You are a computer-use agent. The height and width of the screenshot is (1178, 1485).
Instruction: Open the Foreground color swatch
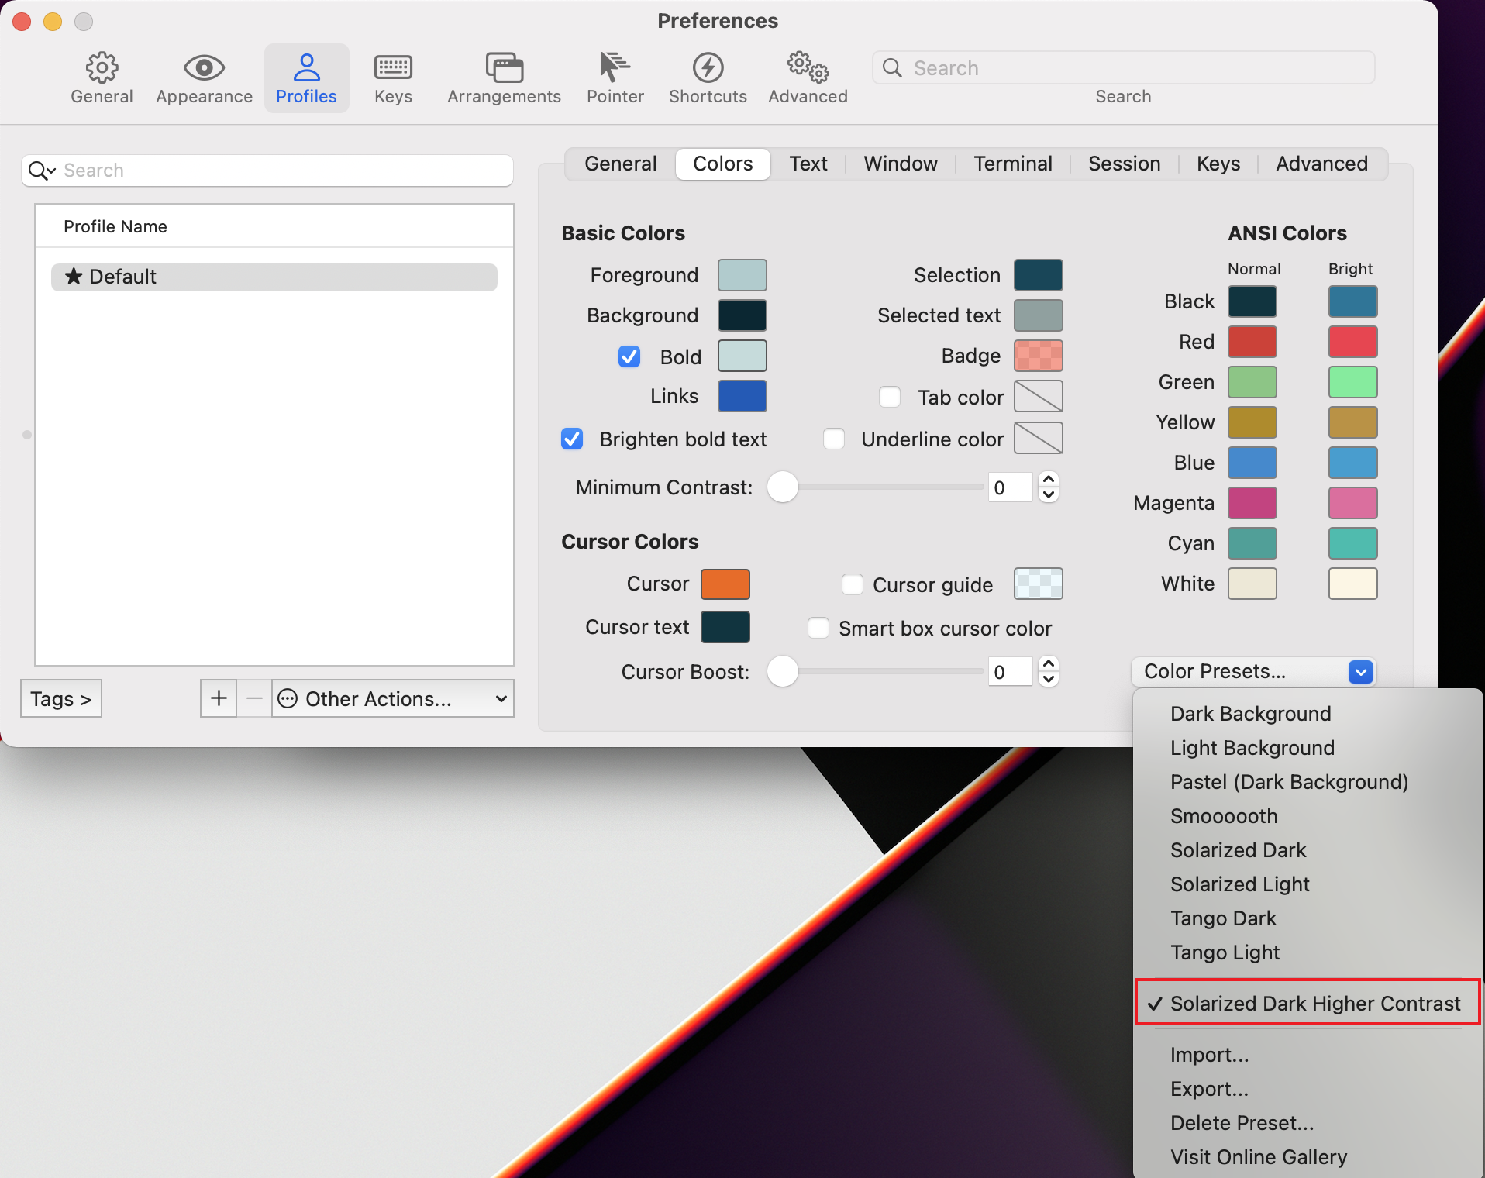[742, 275]
